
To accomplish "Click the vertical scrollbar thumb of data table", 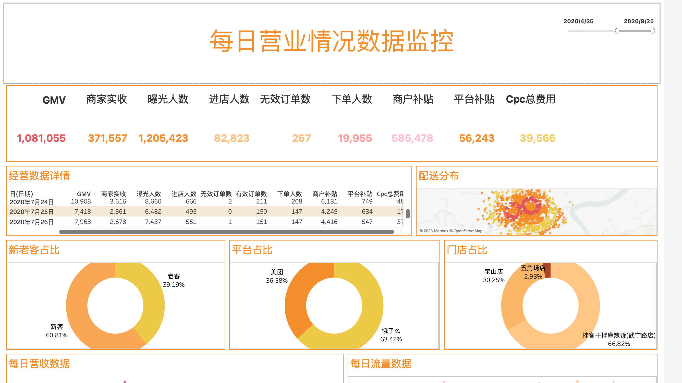I will (x=408, y=213).
